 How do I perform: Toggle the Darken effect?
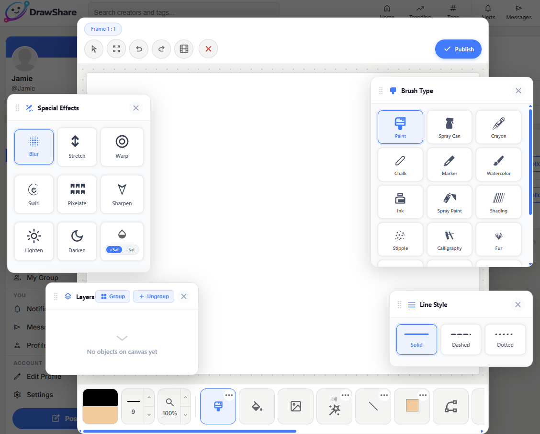point(77,241)
